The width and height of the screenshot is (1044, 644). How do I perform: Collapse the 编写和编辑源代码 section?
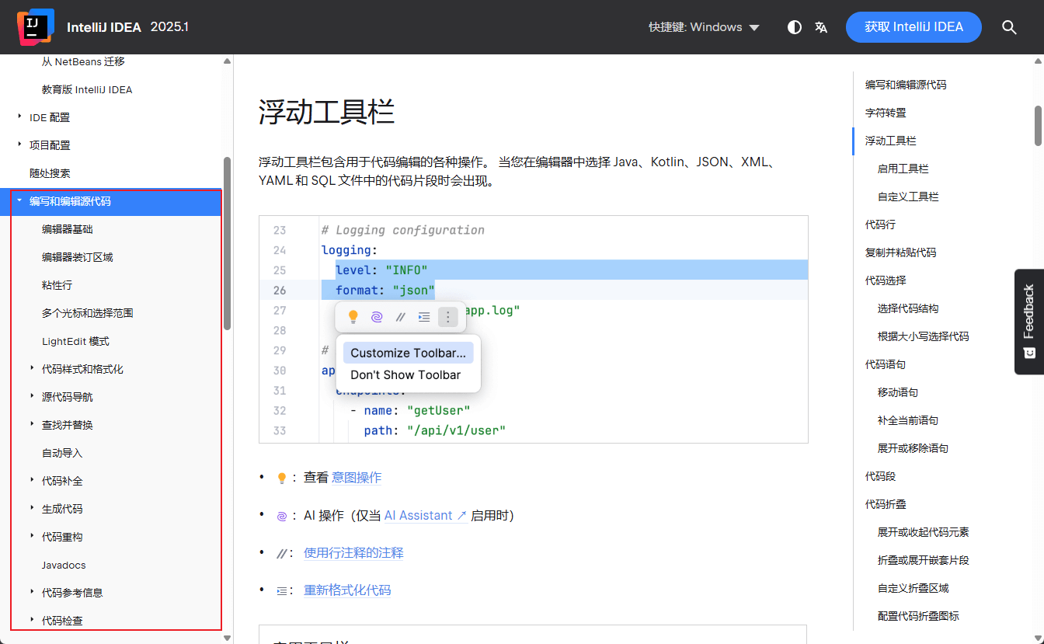click(19, 201)
